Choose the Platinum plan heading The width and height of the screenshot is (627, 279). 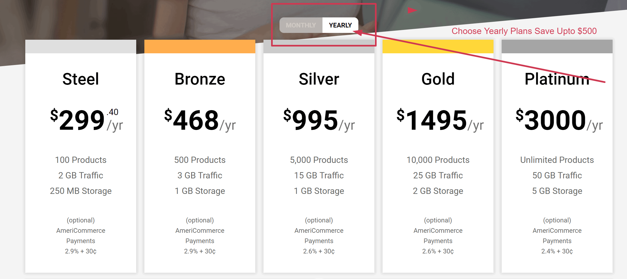tap(557, 79)
